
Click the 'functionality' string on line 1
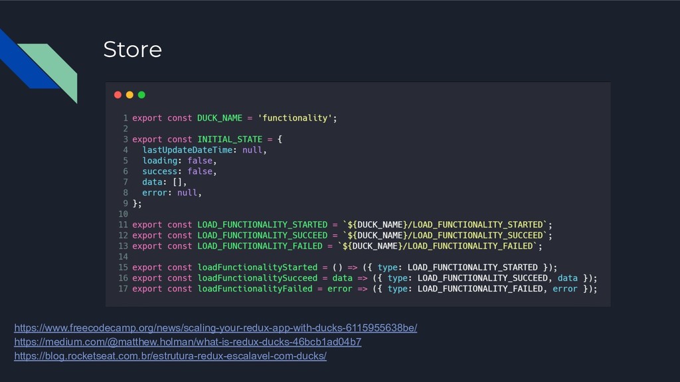coord(296,118)
